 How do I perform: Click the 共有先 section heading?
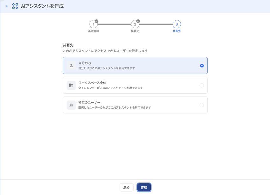click(68, 45)
